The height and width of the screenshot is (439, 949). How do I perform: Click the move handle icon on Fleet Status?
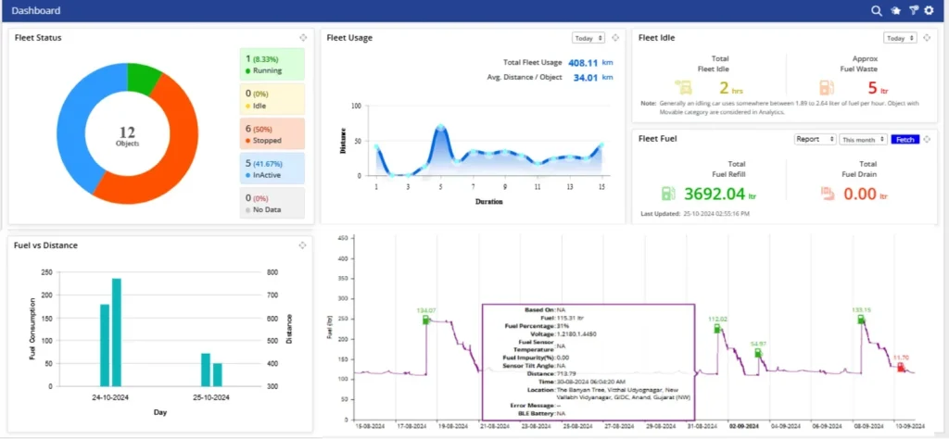click(303, 37)
